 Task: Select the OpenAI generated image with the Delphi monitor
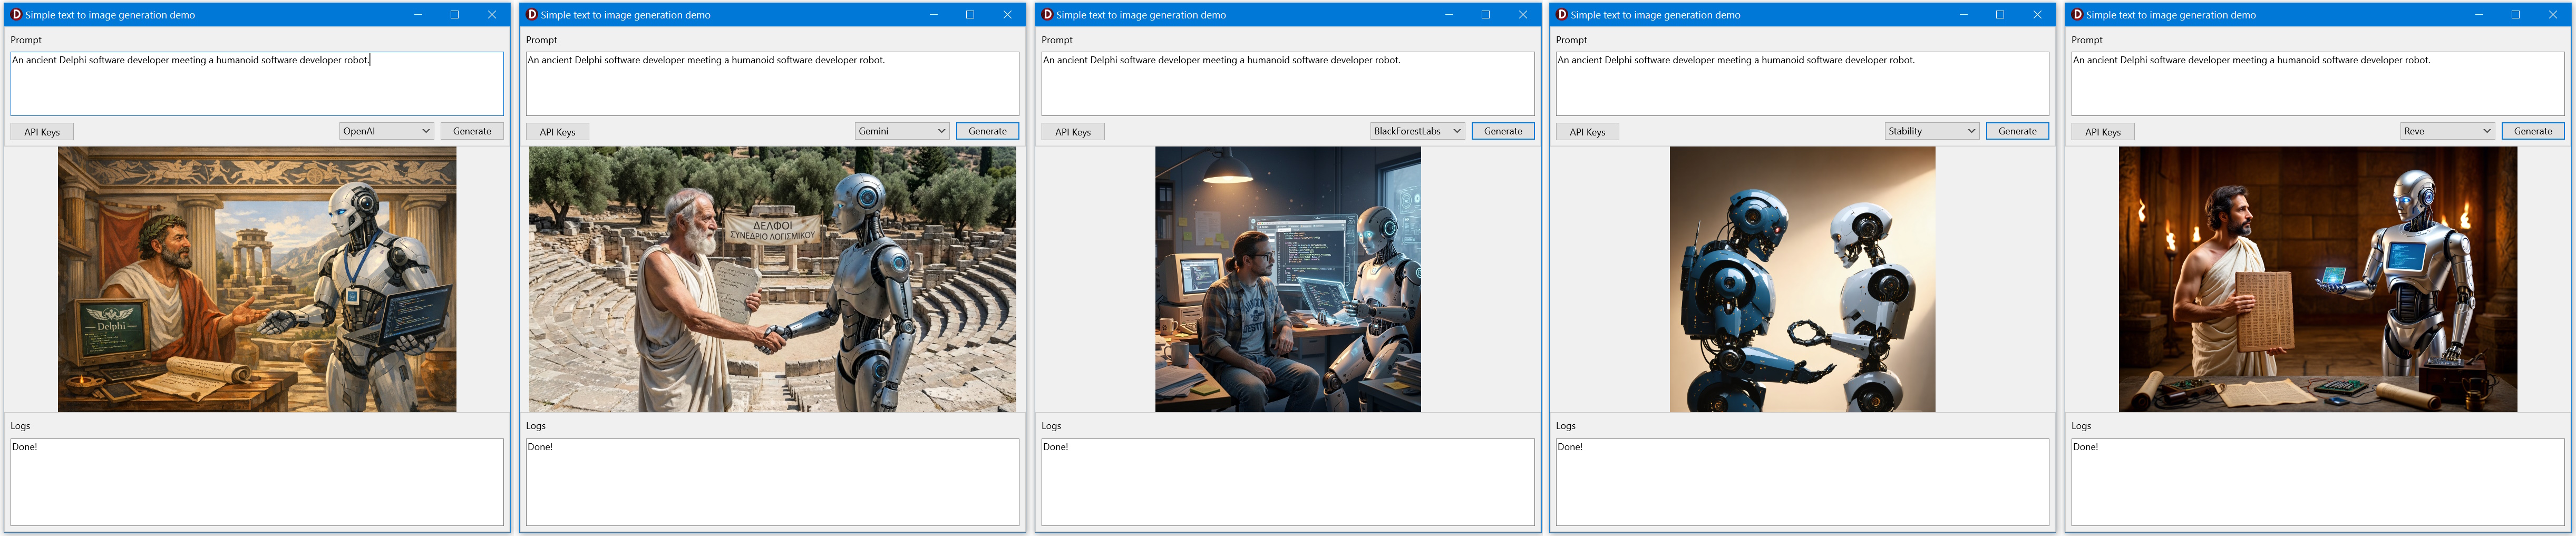click(x=257, y=279)
